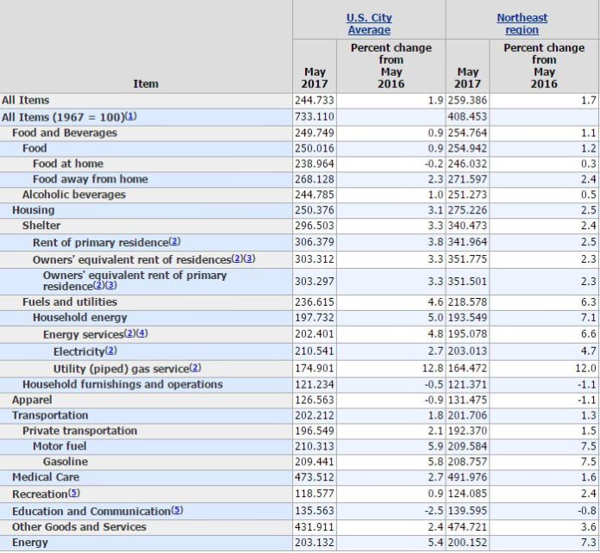Select the 203.132 Energy index value
The height and width of the screenshot is (553, 600).
314,543
